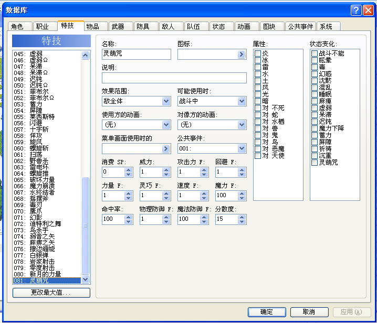Tick the 暗 attribute checkbox
Screen dimensions: 377x323
pyautogui.click(x=258, y=101)
